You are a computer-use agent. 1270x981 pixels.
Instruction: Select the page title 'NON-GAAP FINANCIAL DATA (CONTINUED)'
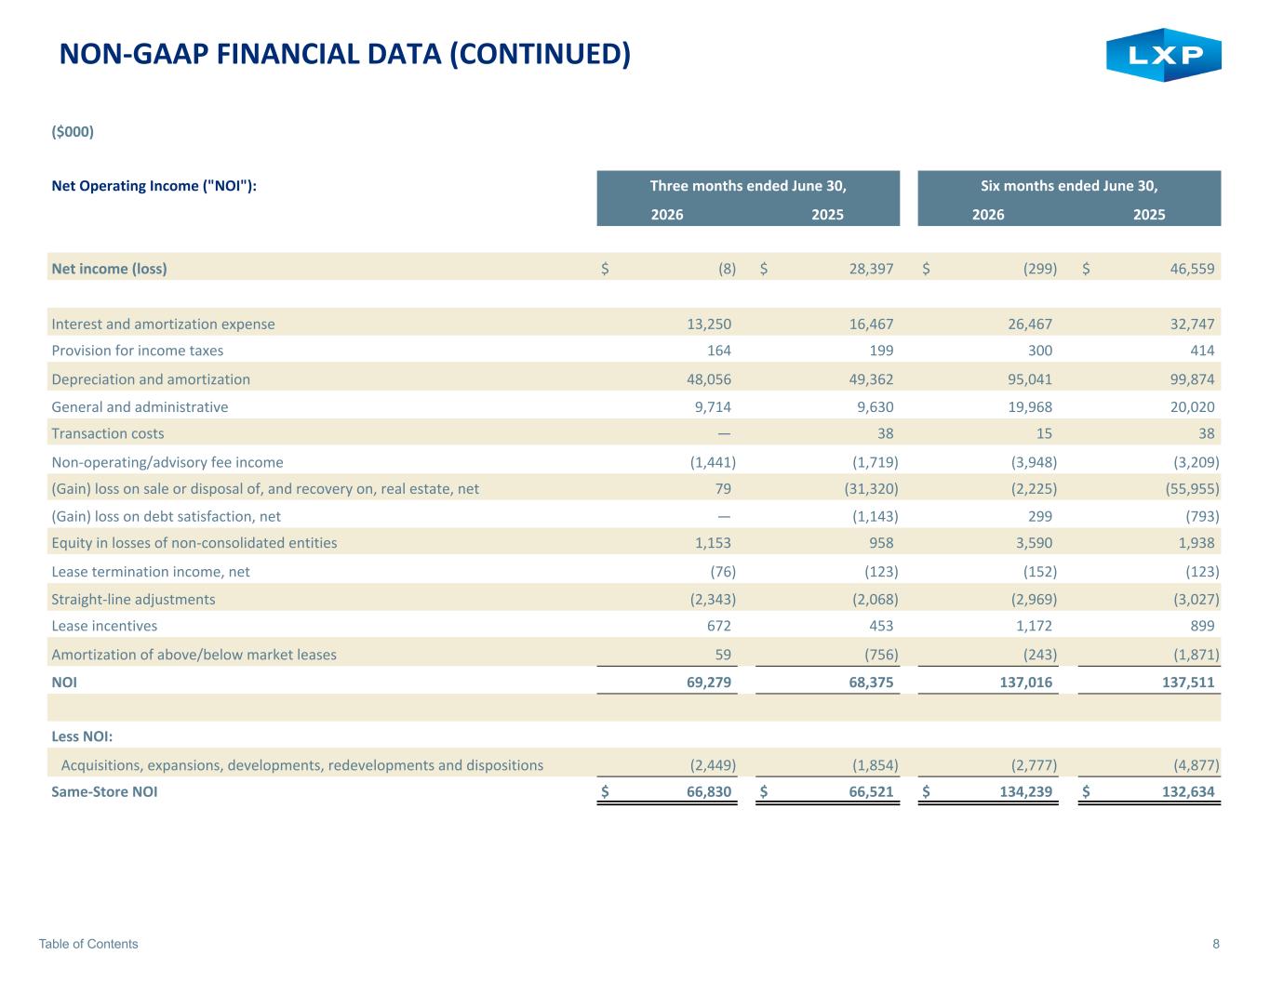[345, 54]
